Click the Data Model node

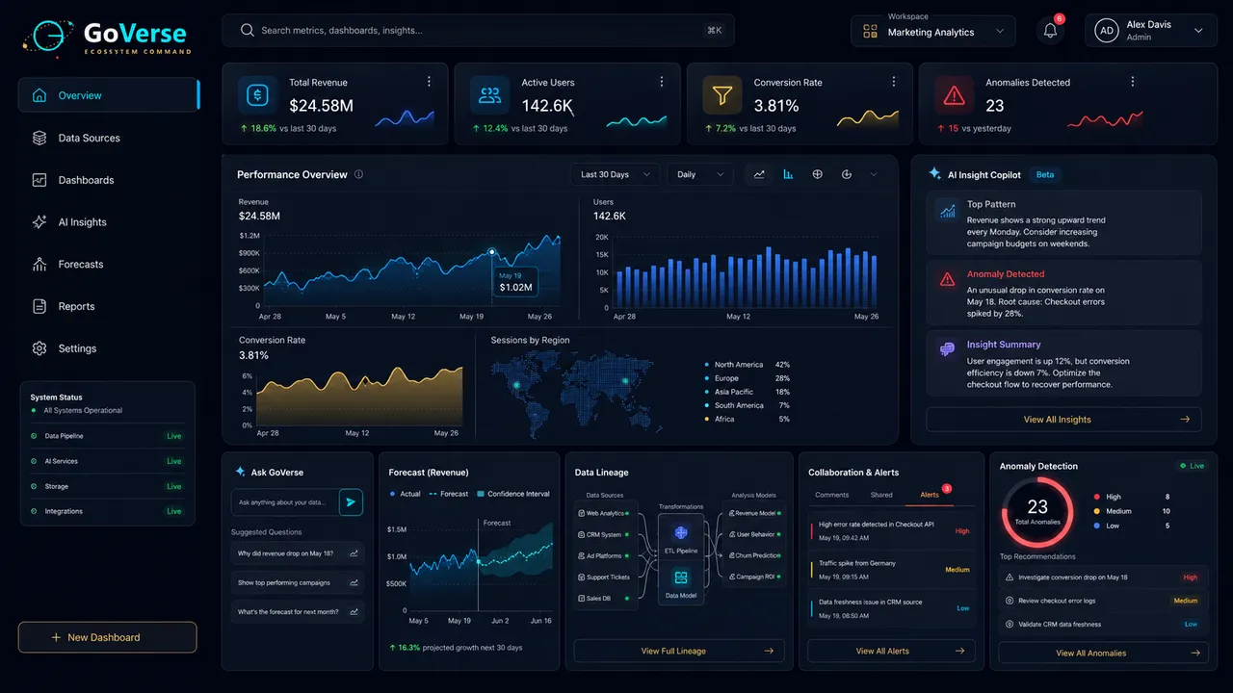click(681, 582)
